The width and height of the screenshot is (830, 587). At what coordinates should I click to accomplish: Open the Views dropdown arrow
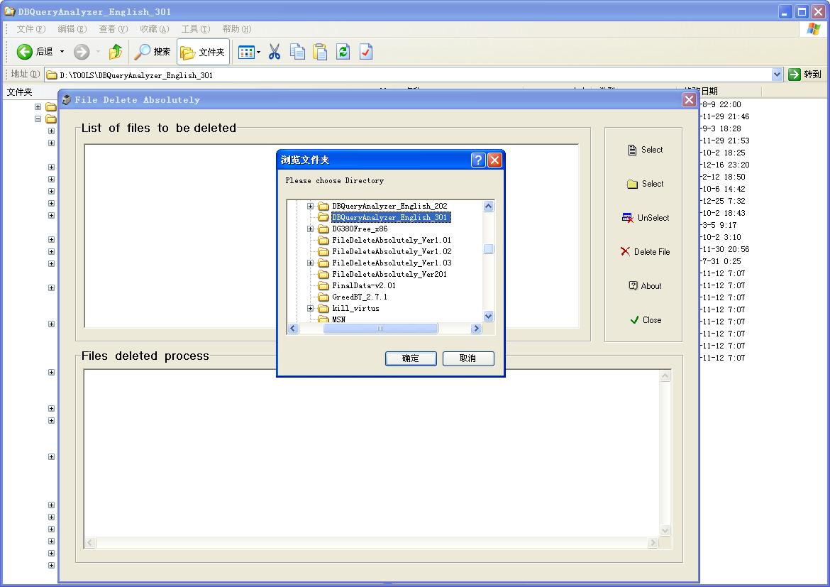coord(258,52)
